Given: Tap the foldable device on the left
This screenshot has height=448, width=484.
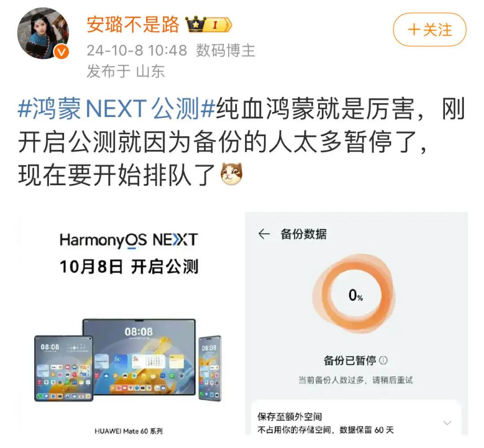Looking at the screenshot, I should 64,368.
